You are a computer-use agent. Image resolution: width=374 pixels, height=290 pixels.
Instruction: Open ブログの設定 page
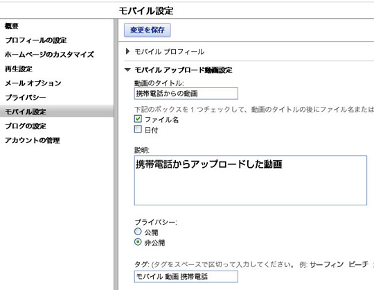tap(26, 126)
